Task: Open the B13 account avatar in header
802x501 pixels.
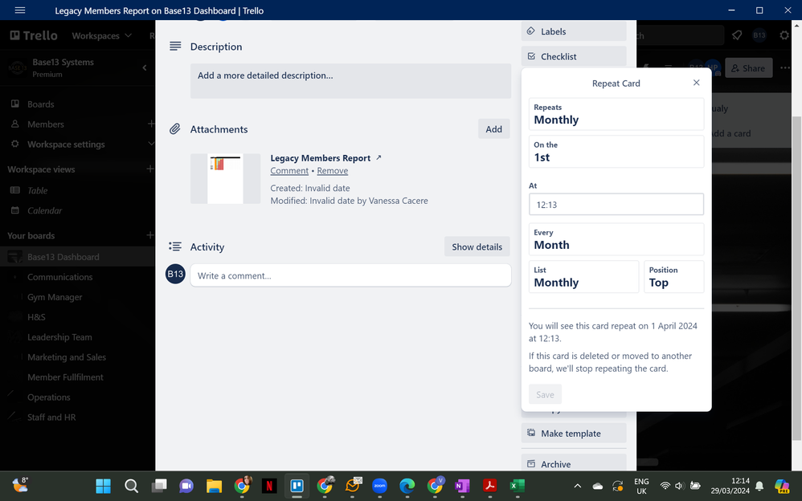Action: 759,35
